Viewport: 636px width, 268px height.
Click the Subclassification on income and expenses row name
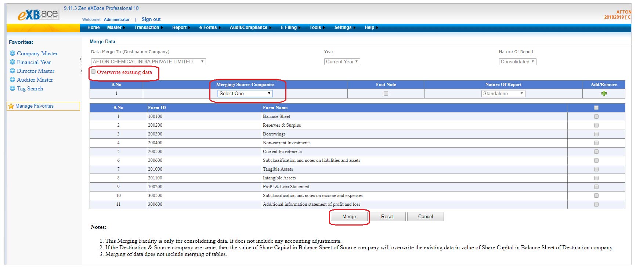point(312,196)
